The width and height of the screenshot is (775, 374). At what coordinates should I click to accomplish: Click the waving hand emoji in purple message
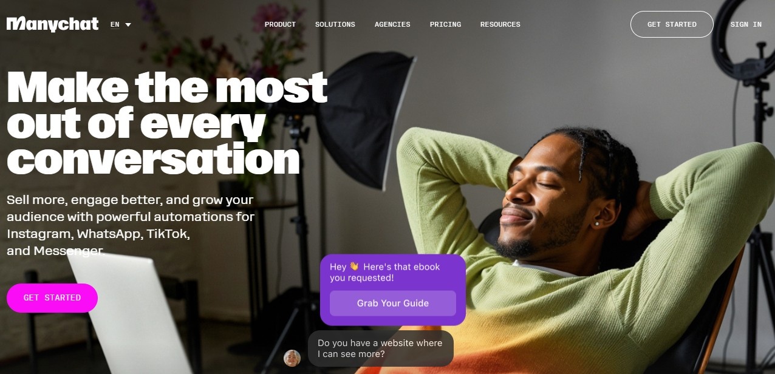(354, 267)
